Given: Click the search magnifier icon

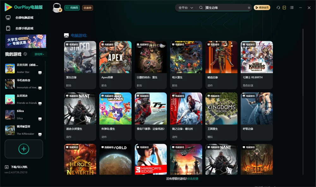Looking at the screenshot, I should tap(201, 8).
